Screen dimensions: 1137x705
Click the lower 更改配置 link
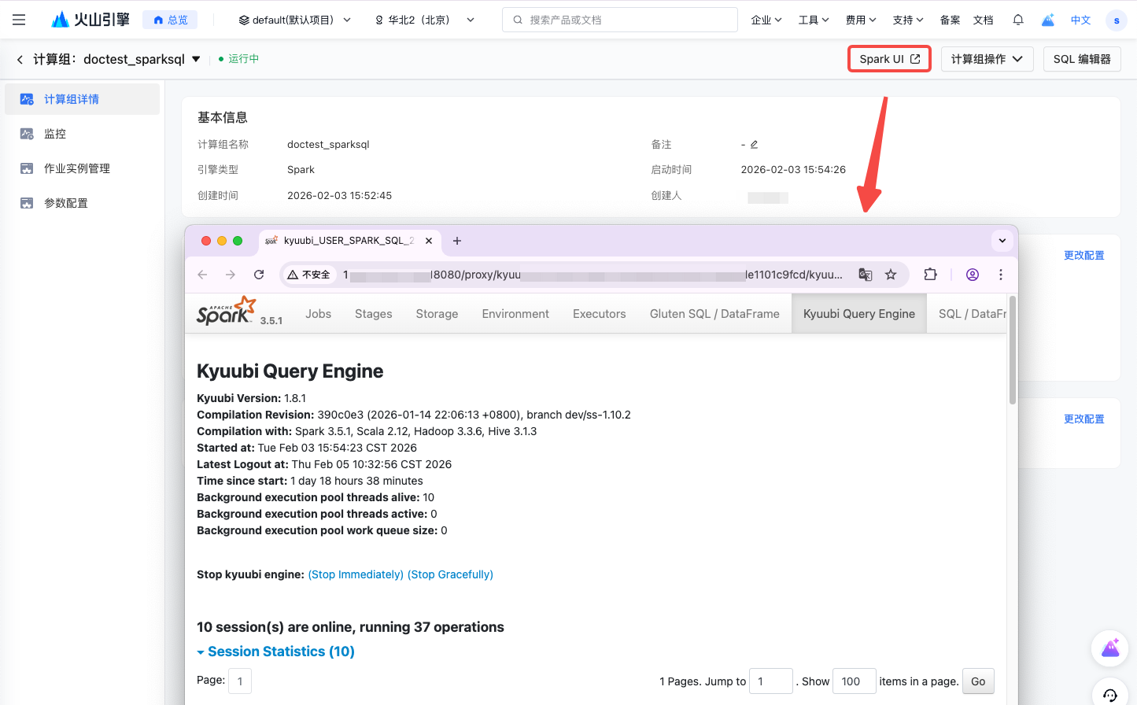click(1083, 419)
